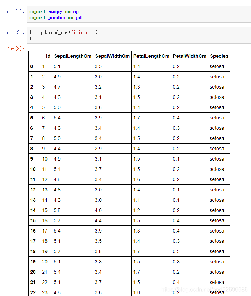This screenshot has width=251, height=296.
Task: Click SepalLengthCm 4.6 in row 3
Action: [x=57, y=97]
